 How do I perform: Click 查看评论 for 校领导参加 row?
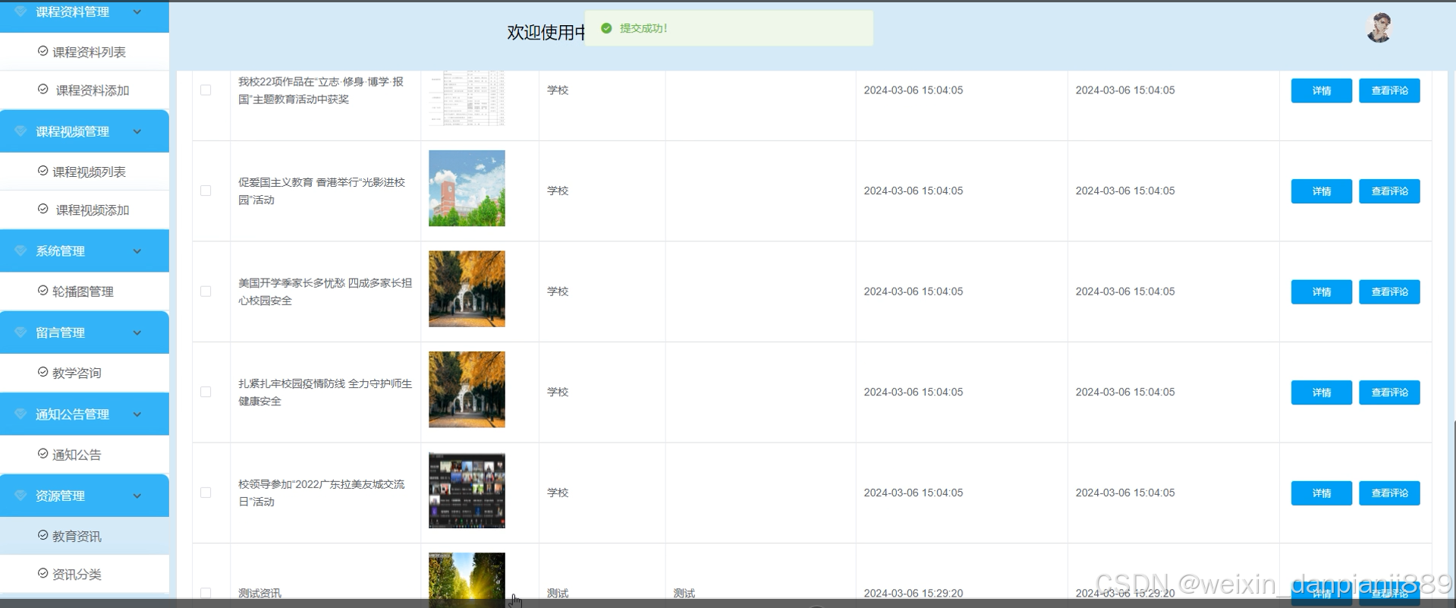click(1389, 493)
